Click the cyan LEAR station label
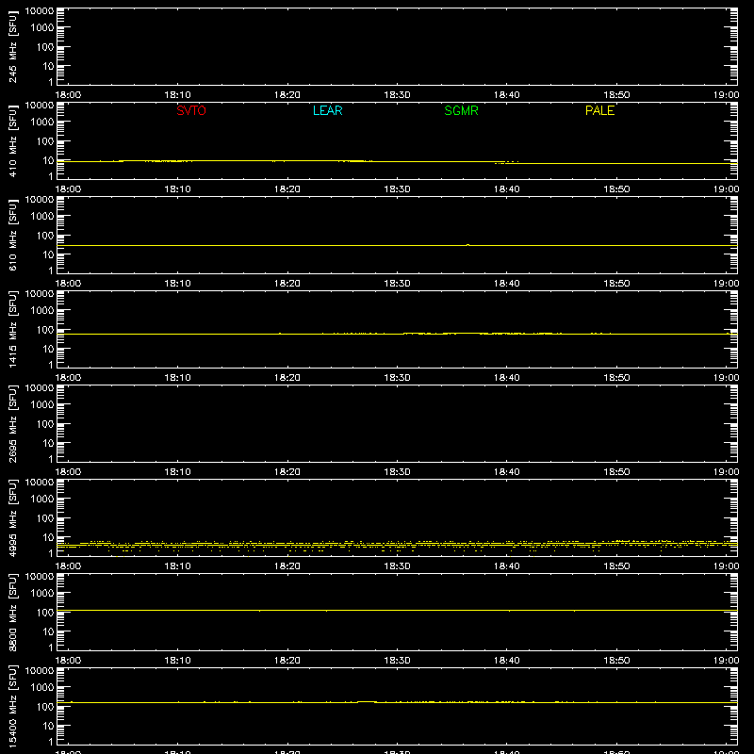The image size is (754, 754). tap(327, 110)
